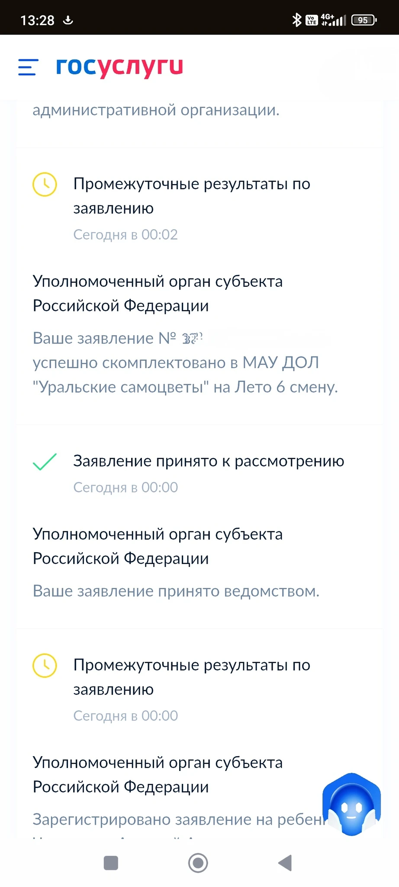The image size is (399, 887).
Task: Tap the "административной организации" text at the top
Action: pyautogui.click(x=156, y=110)
